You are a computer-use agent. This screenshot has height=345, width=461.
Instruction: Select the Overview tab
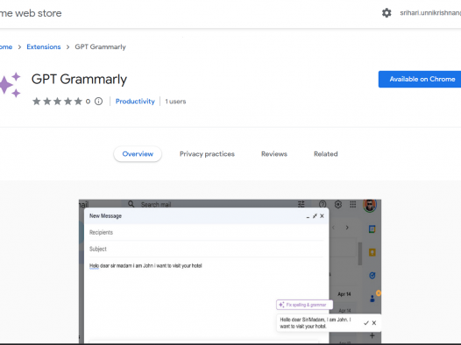point(138,154)
